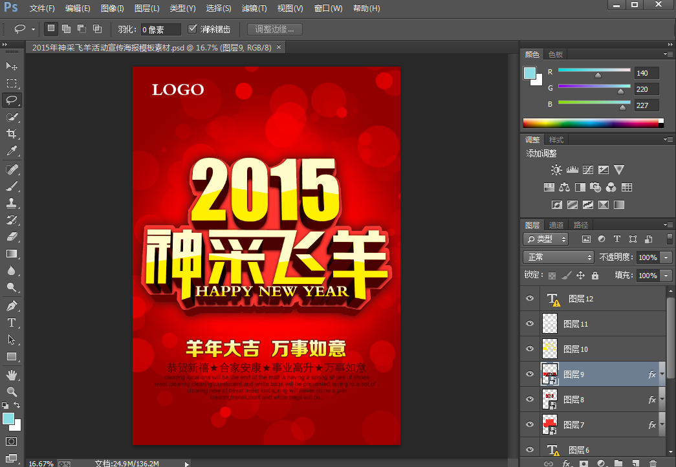The height and width of the screenshot is (467, 676).
Task: Open the 滤镜(T) menu
Action: click(x=254, y=8)
